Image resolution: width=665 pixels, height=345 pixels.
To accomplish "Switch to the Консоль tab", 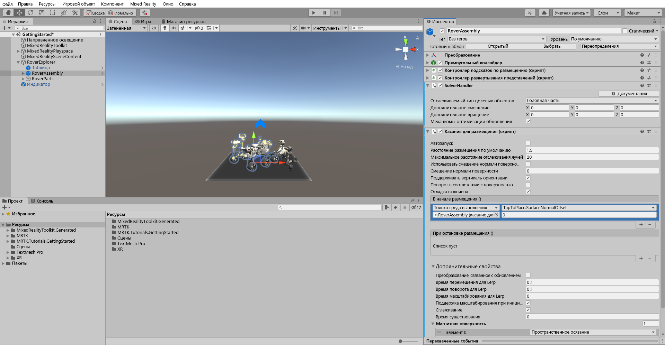I will click(x=42, y=201).
